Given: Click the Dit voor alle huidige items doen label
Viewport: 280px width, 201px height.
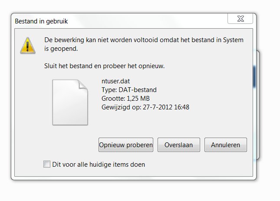Looking at the screenshot, I should click(x=99, y=165).
